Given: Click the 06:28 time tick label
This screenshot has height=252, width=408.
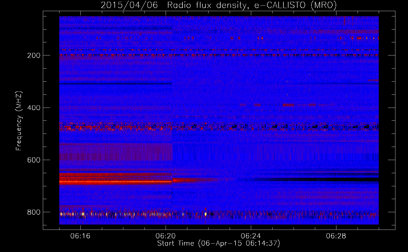Looking at the screenshot, I should click(x=336, y=236).
